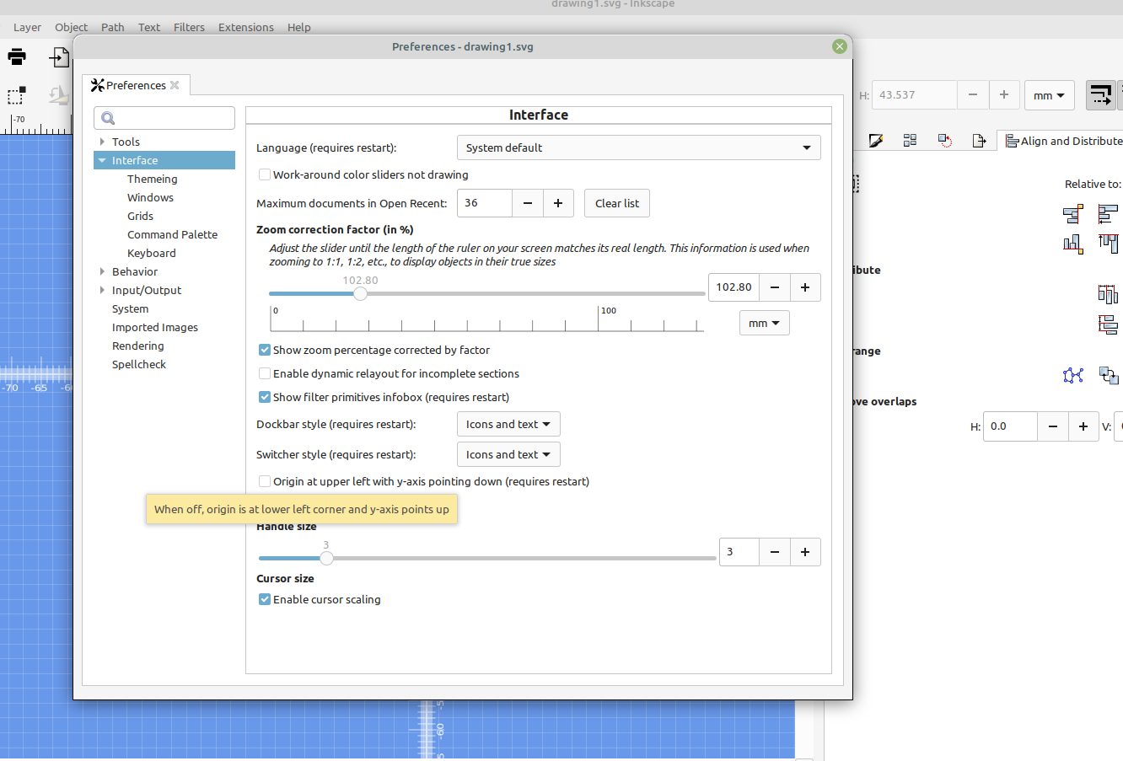This screenshot has width=1123, height=761.
Task: Open the Object menu
Action: tap(72, 27)
